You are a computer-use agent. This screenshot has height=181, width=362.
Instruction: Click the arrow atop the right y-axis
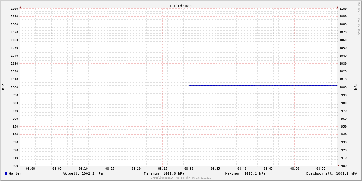[337, 7]
